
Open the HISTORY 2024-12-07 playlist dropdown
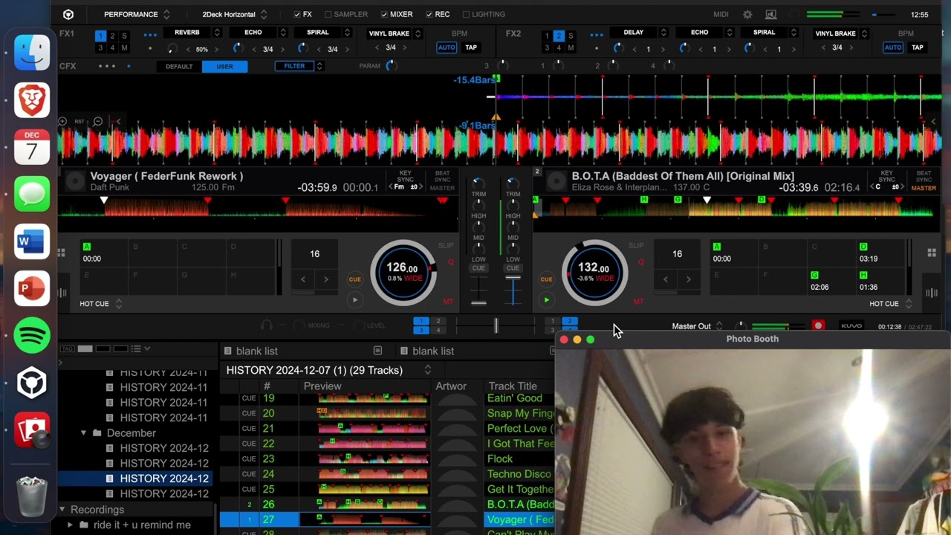tap(427, 370)
